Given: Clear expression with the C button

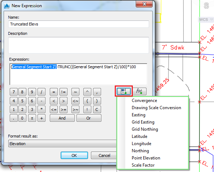Looking at the screenshot, I should [x=97, y=110].
